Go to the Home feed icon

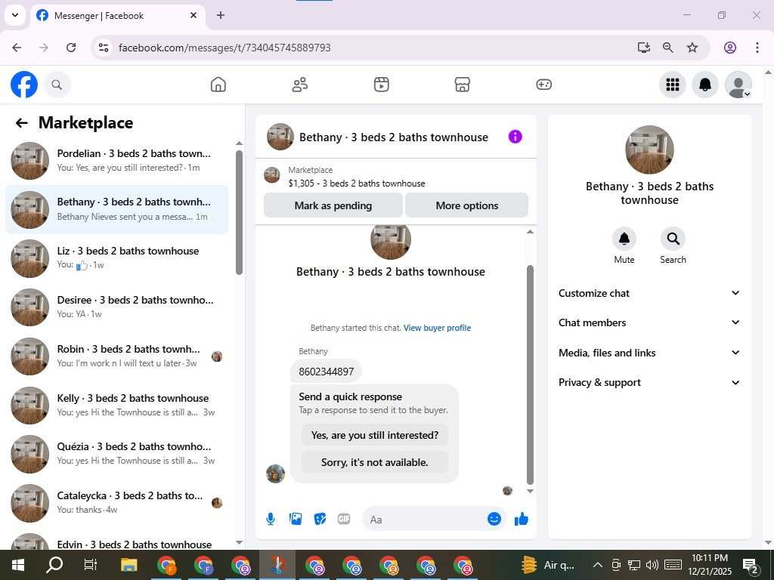click(x=218, y=85)
